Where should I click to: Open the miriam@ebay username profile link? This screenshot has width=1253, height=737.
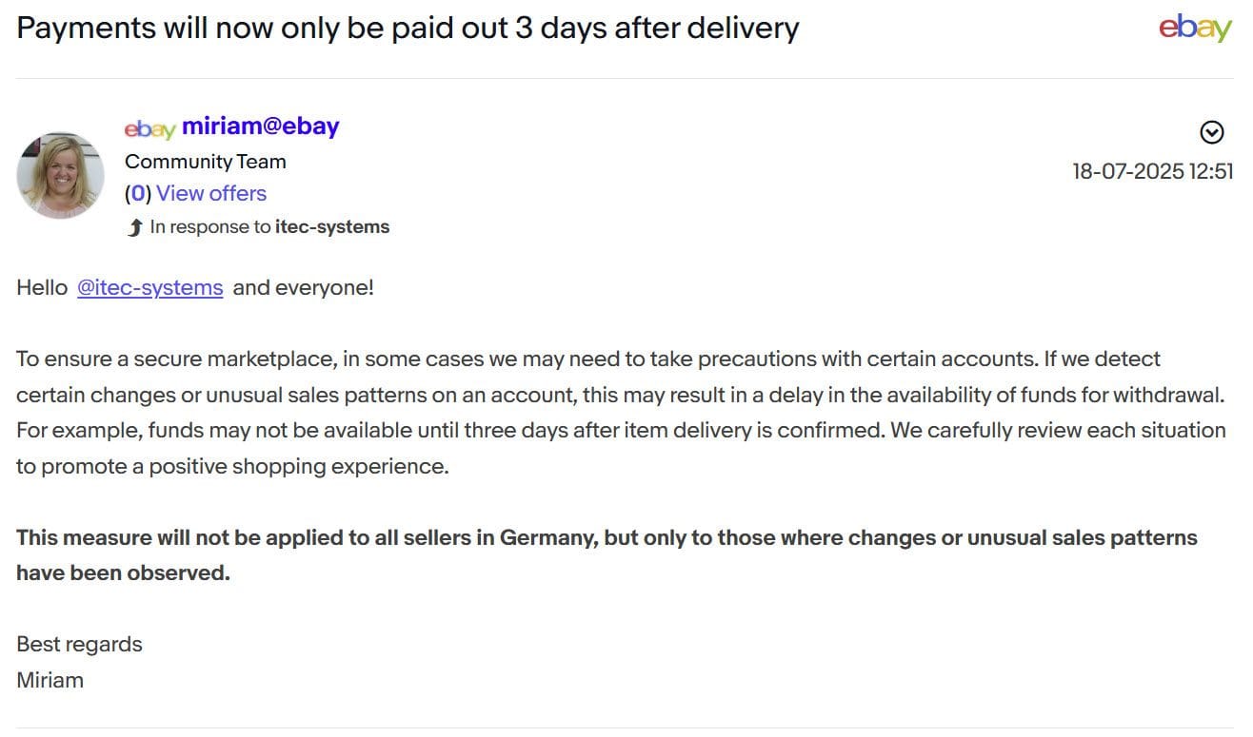tap(260, 126)
